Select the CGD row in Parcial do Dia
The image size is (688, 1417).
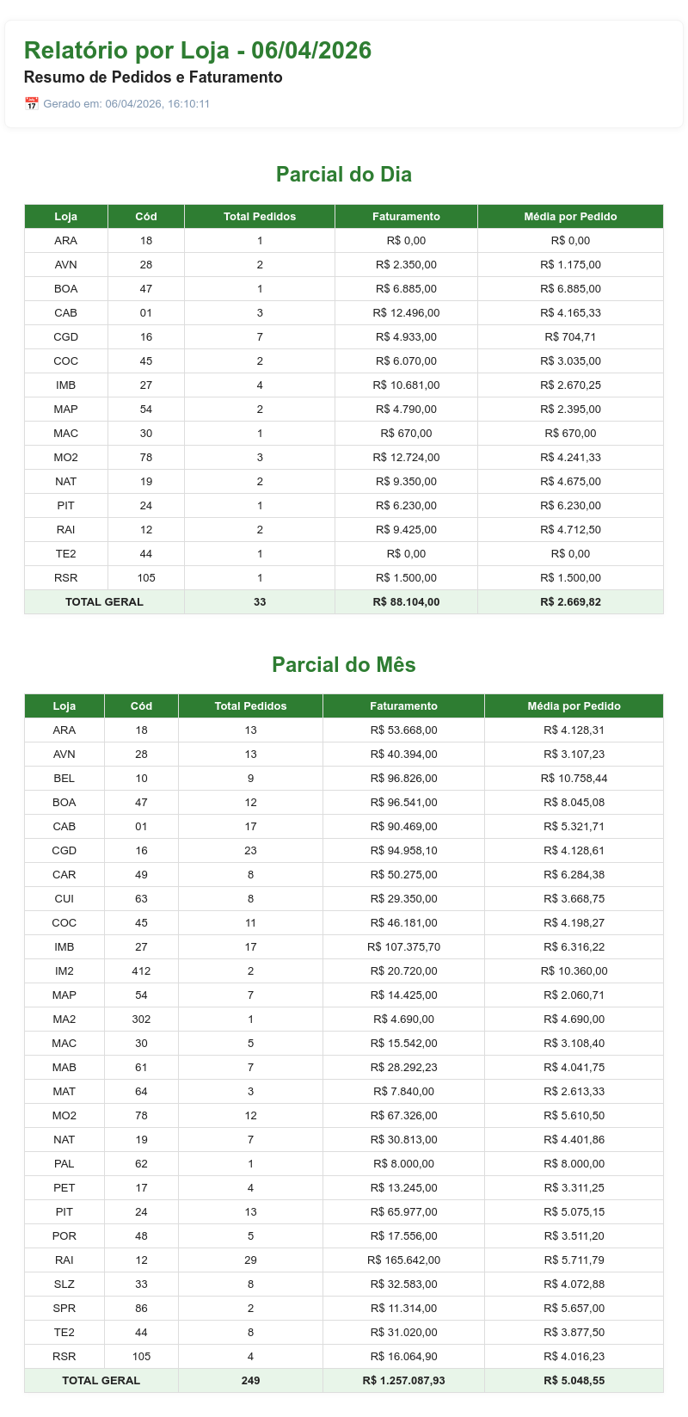344,337
